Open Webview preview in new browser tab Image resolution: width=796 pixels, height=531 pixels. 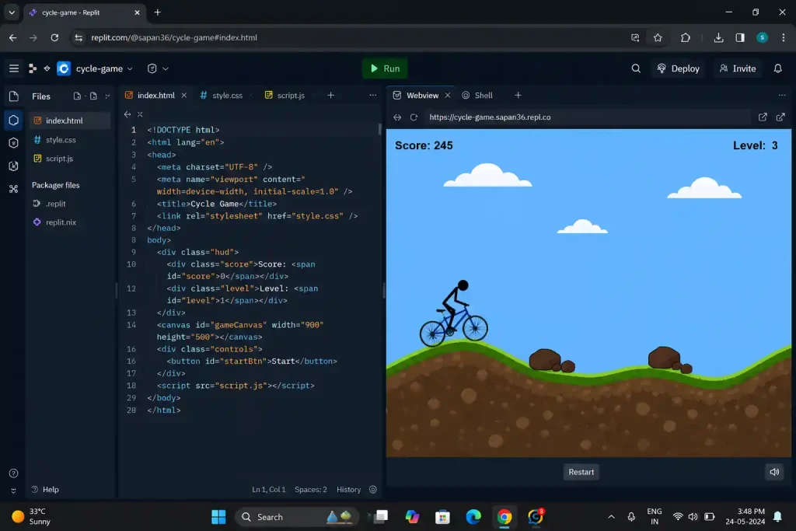click(780, 117)
